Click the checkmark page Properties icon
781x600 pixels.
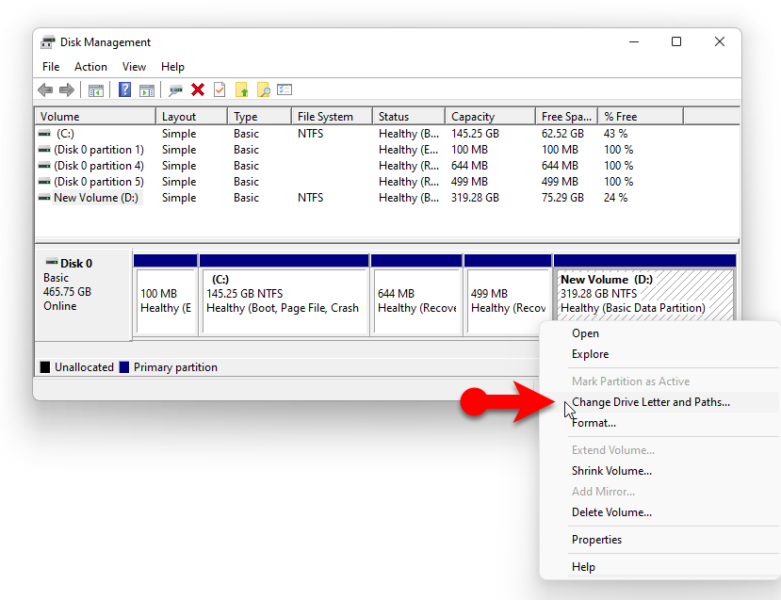tap(220, 89)
